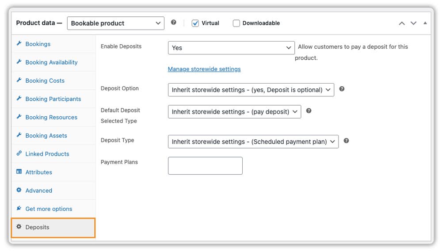Expand the Deposit Option dropdown
The height and width of the screenshot is (252, 442).
[x=251, y=90]
